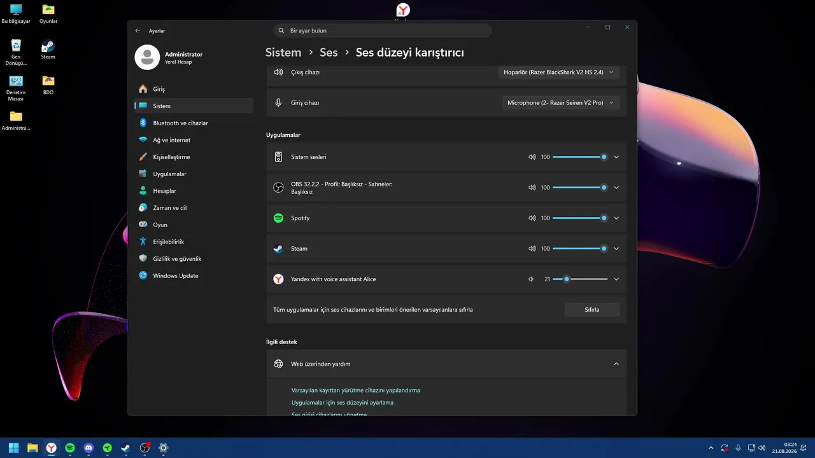Open Gizlilik ve güvenlik settings
Image resolution: width=815 pixels, height=458 pixels.
click(194, 259)
